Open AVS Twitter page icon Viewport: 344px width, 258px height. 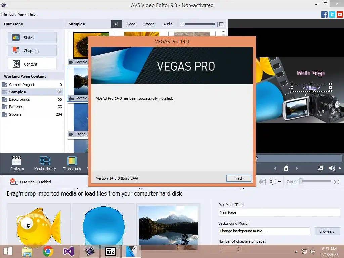click(x=332, y=15)
